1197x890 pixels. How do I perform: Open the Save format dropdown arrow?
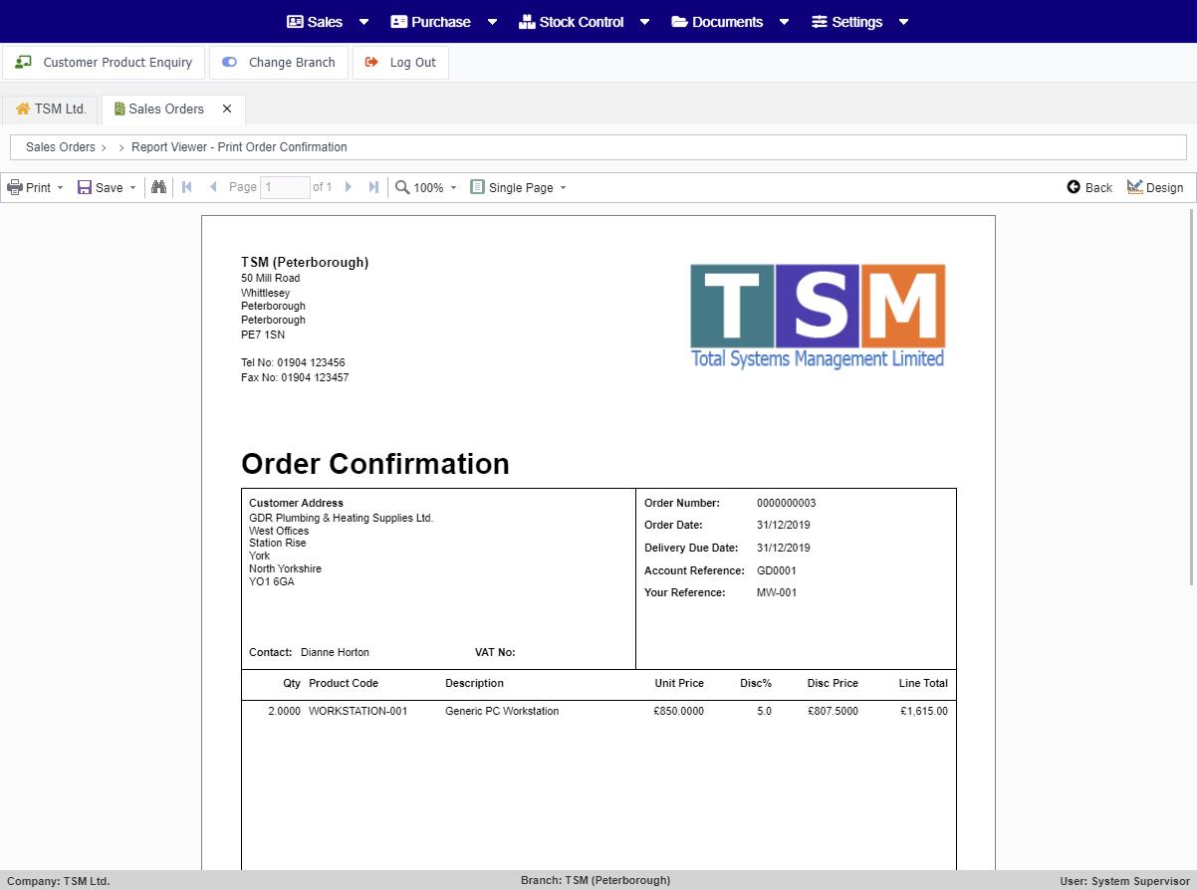click(x=132, y=187)
